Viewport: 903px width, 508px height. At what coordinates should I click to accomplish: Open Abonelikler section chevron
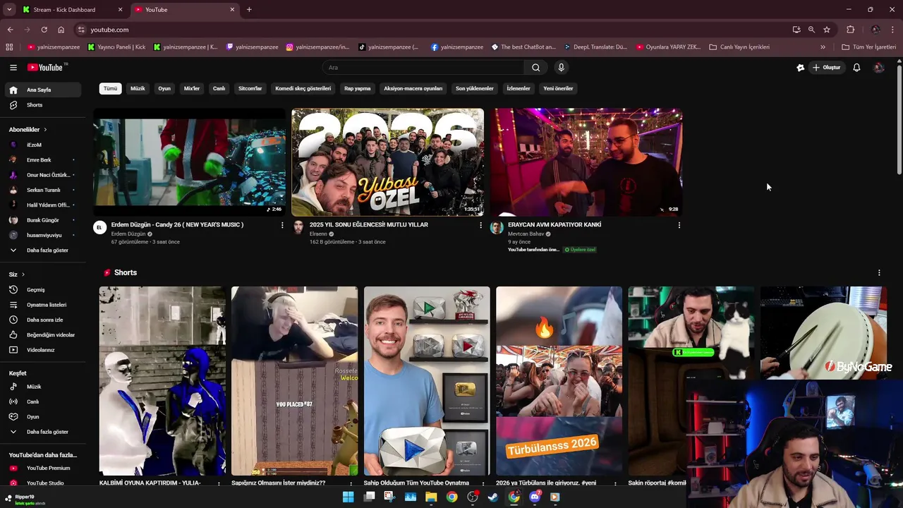[x=45, y=130]
